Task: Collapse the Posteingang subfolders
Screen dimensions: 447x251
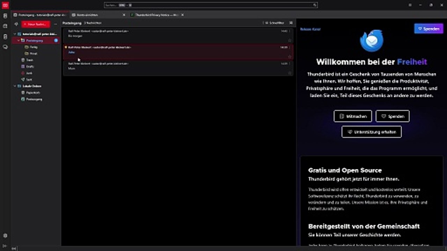Action: (19, 40)
